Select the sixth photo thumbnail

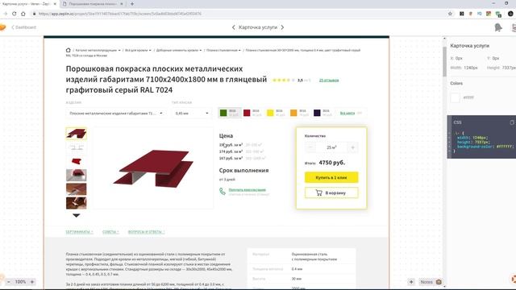click(x=77, y=203)
